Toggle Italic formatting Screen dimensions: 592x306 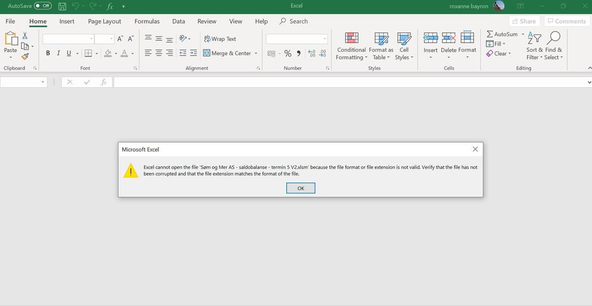[58, 53]
